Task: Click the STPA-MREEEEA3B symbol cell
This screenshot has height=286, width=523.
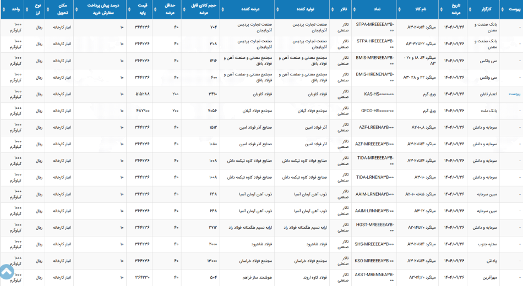Action: pos(374,28)
